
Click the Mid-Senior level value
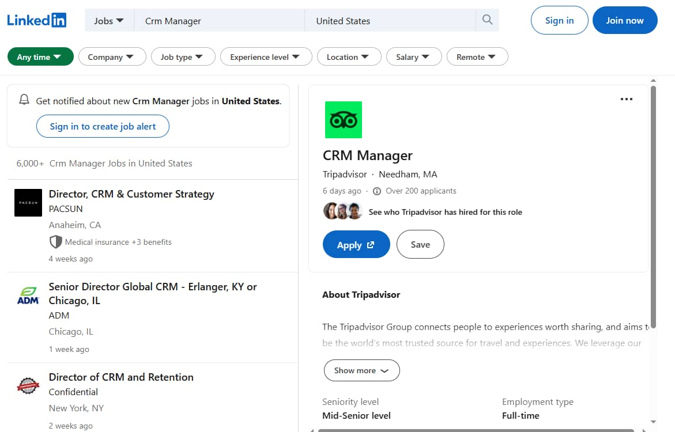coord(356,416)
